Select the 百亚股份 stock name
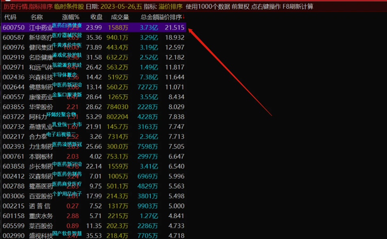Image resolution: width=387 pixels, height=239 pixels. (x=41, y=196)
